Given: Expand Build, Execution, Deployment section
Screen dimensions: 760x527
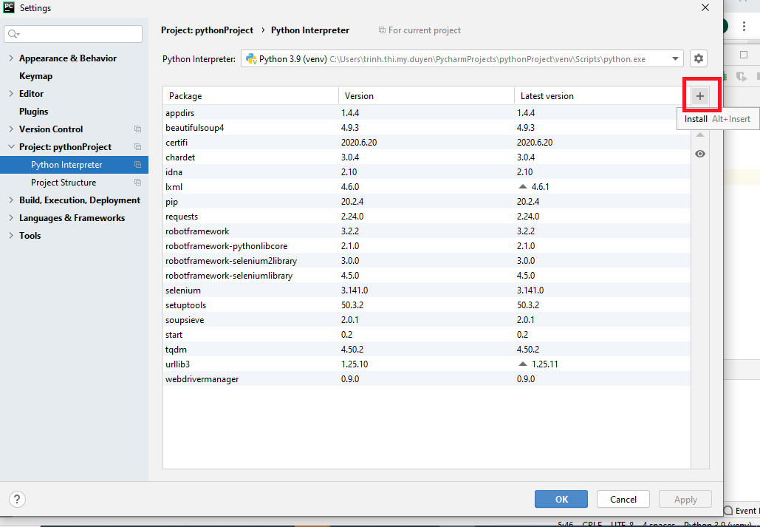Looking at the screenshot, I should click(x=11, y=200).
